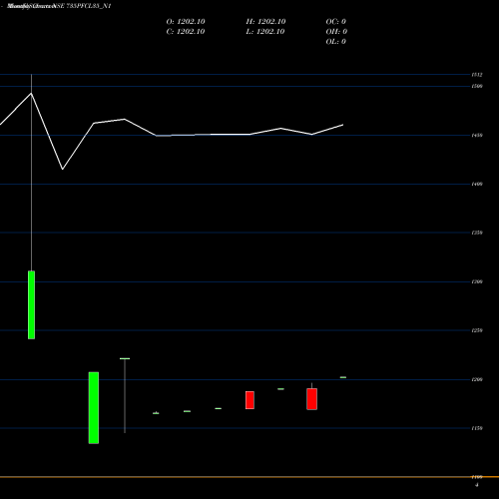Click the open value 'O: 1202.10'
The height and width of the screenshot is (499, 499).
[x=186, y=22]
